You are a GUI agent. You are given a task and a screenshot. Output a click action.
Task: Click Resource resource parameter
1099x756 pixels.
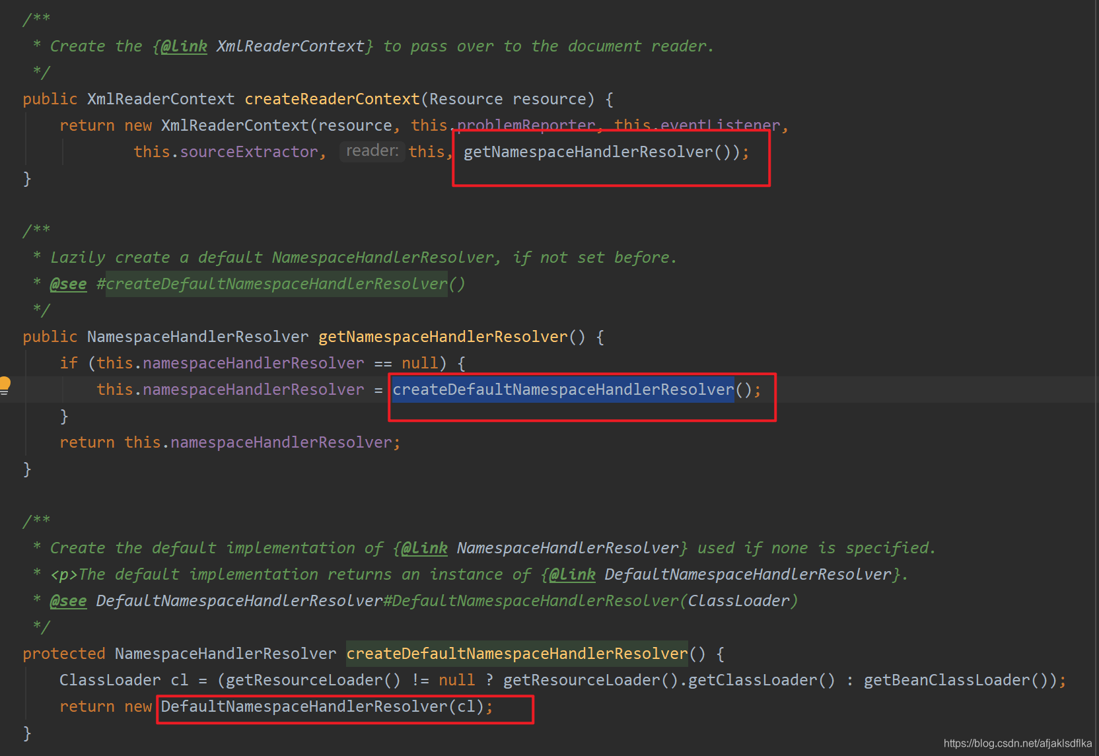coord(508,99)
